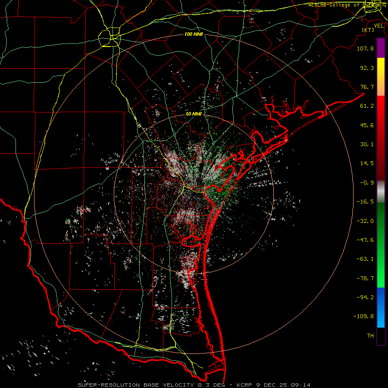
Task: Click the 45.6 legend value
Action: click(367, 125)
